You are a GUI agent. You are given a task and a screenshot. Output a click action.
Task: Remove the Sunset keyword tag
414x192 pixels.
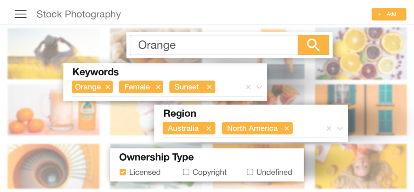209,87
